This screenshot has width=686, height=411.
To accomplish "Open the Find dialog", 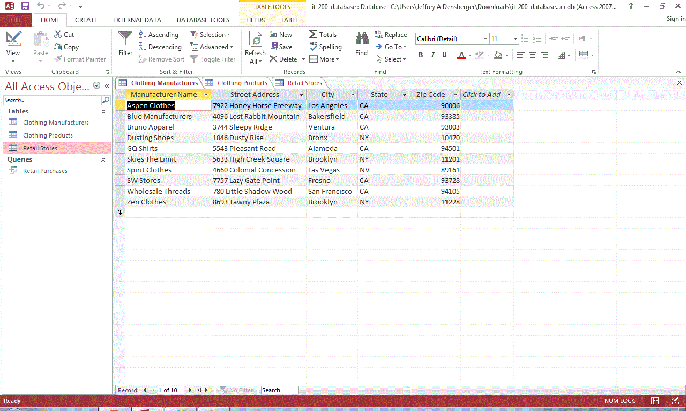I will [x=361, y=45].
